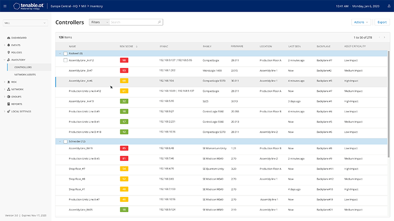Sort by the Name column header

[72, 46]
